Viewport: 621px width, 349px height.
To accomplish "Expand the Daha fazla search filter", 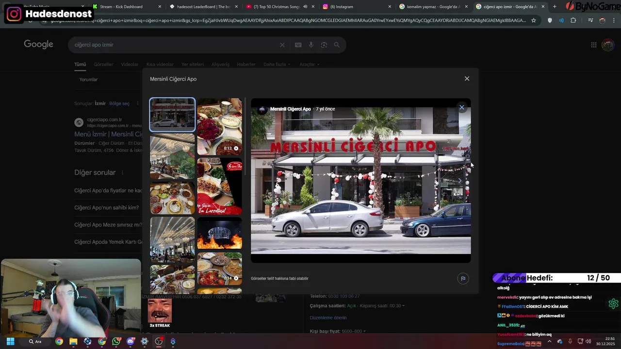I will [277, 64].
